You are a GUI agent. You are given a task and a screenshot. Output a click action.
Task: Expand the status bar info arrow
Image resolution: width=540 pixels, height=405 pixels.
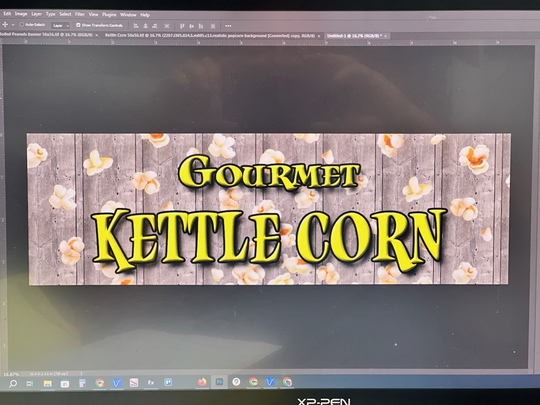(81, 373)
